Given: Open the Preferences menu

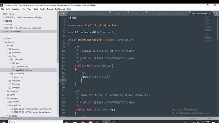Looking at the screenshot, I should (x=60, y=9).
